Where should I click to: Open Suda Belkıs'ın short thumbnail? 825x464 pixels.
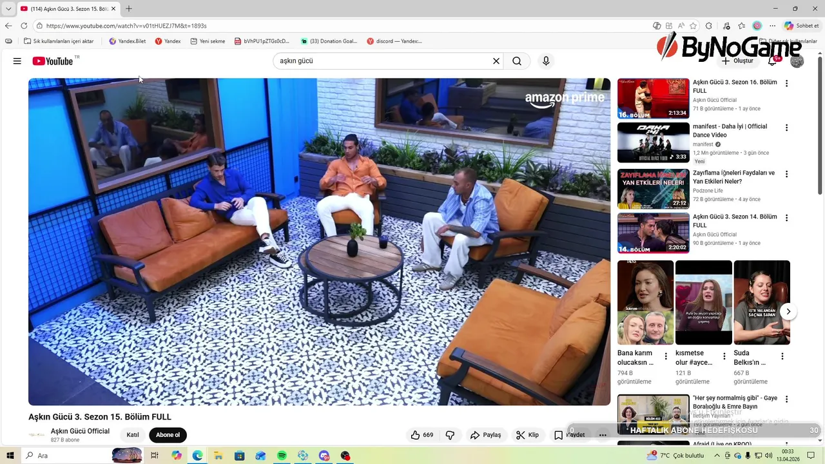(x=762, y=303)
